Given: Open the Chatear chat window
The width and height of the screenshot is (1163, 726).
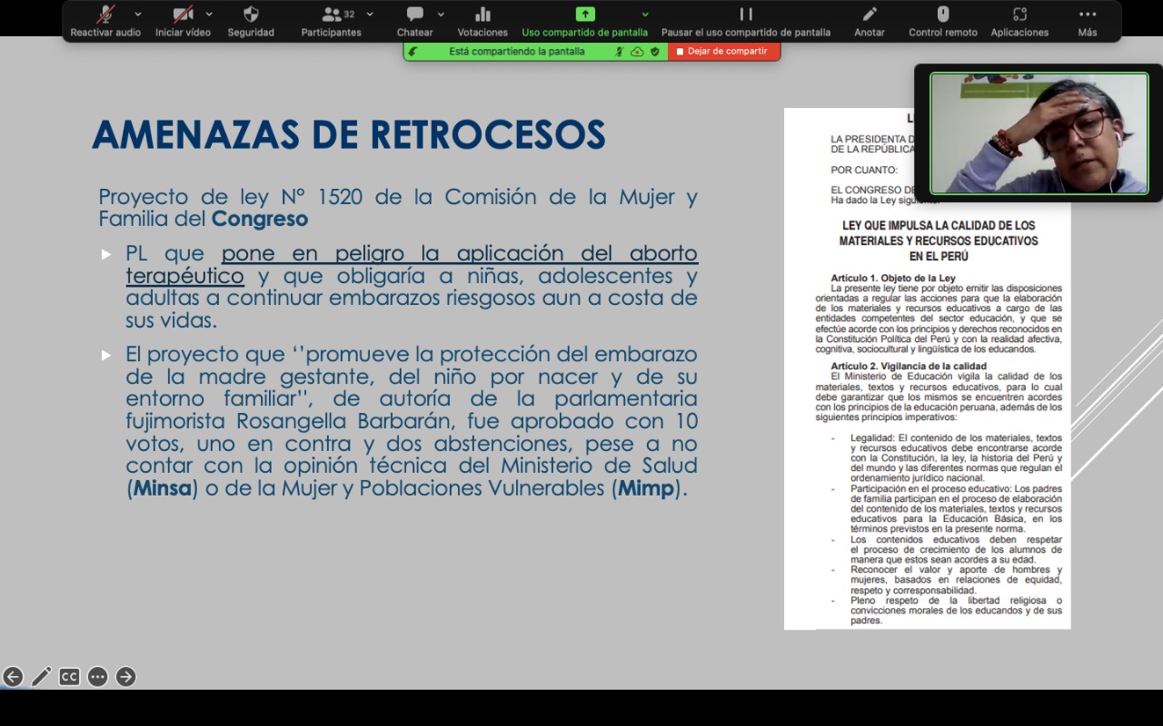Looking at the screenshot, I should [x=415, y=21].
